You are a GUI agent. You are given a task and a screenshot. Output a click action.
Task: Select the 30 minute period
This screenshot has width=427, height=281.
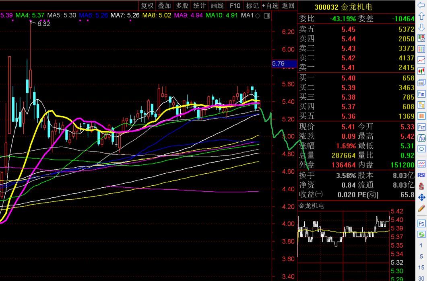pos(421,278)
